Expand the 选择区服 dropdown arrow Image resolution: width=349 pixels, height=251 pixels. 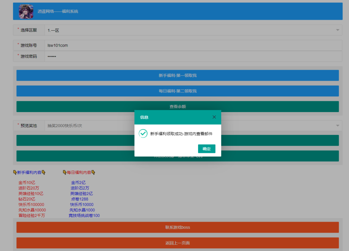tap(337, 30)
